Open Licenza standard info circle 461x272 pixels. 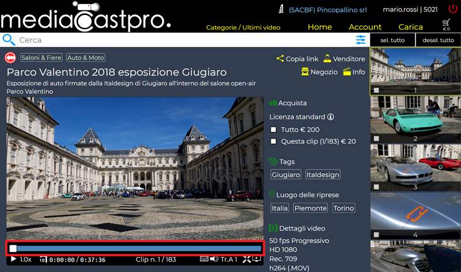330,117
